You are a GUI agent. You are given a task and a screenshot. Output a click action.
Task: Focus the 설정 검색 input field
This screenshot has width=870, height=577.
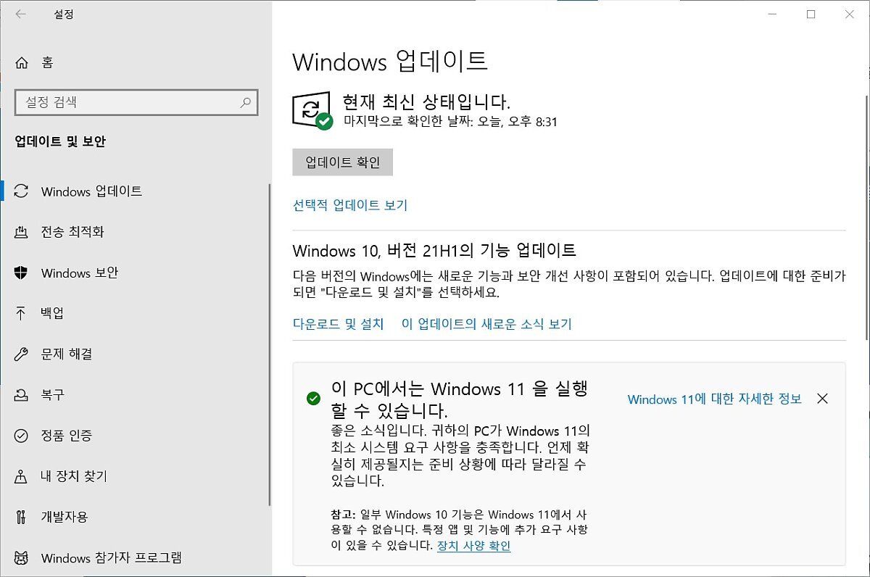[136, 103]
